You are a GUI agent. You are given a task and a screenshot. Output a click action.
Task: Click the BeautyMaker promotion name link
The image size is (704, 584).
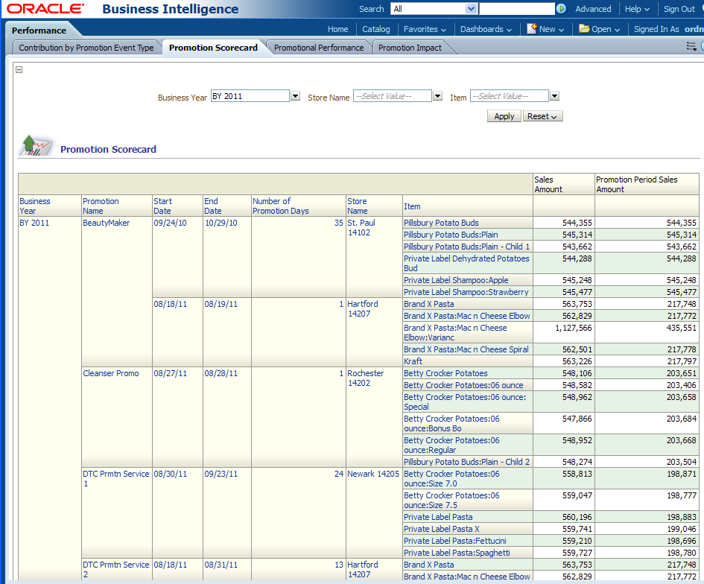pyautogui.click(x=106, y=223)
